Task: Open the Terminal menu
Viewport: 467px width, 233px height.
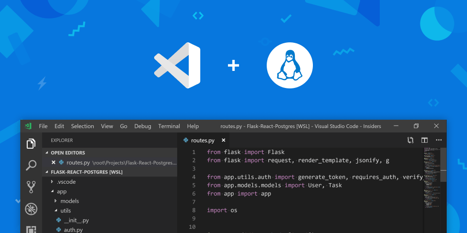Action: [169, 126]
